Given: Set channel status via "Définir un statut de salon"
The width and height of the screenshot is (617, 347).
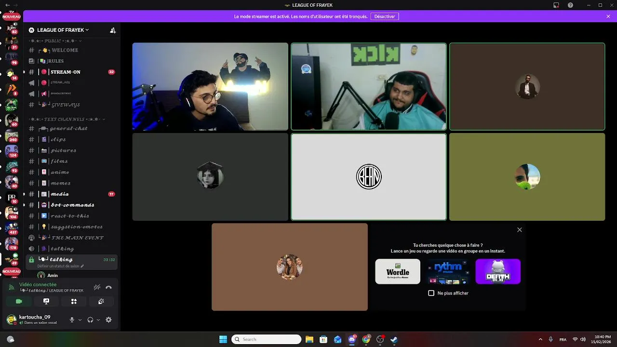Looking at the screenshot, I should click(x=60, y=266).
